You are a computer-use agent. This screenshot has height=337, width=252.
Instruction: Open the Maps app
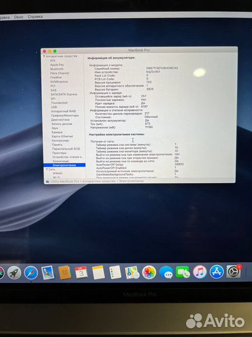[x=132, y=273]
